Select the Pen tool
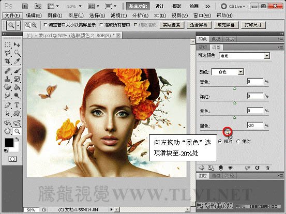This screenshot has width=286, height=214. point(7,105)
